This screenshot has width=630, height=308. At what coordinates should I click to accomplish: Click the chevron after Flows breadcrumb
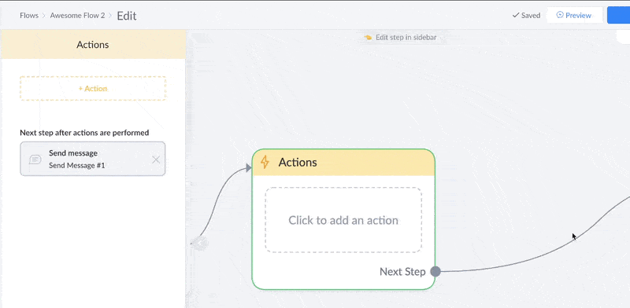pos(44,16)
